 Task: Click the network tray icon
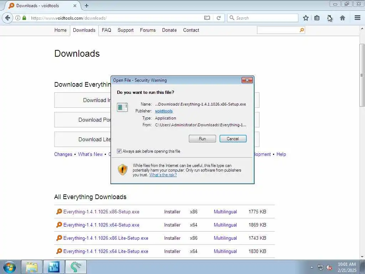(x=320, y=268)
